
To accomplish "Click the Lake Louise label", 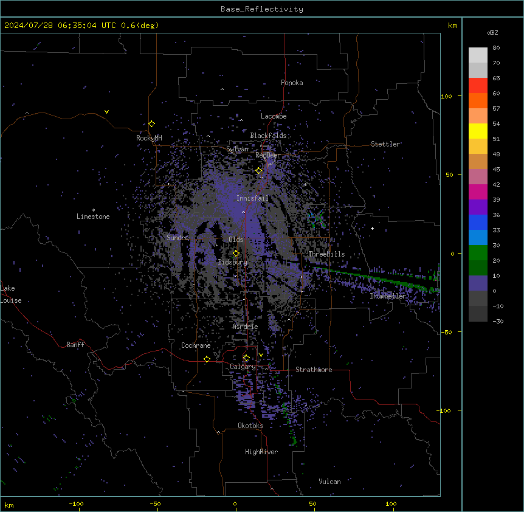I will (x=11, y=294).
